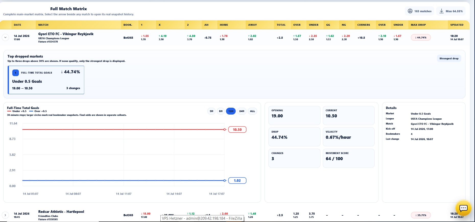The height and width of the screenshot is (222, 475).
Task: Click UEFA Champions League in Details panel
Action: click(x=426, y=119)
